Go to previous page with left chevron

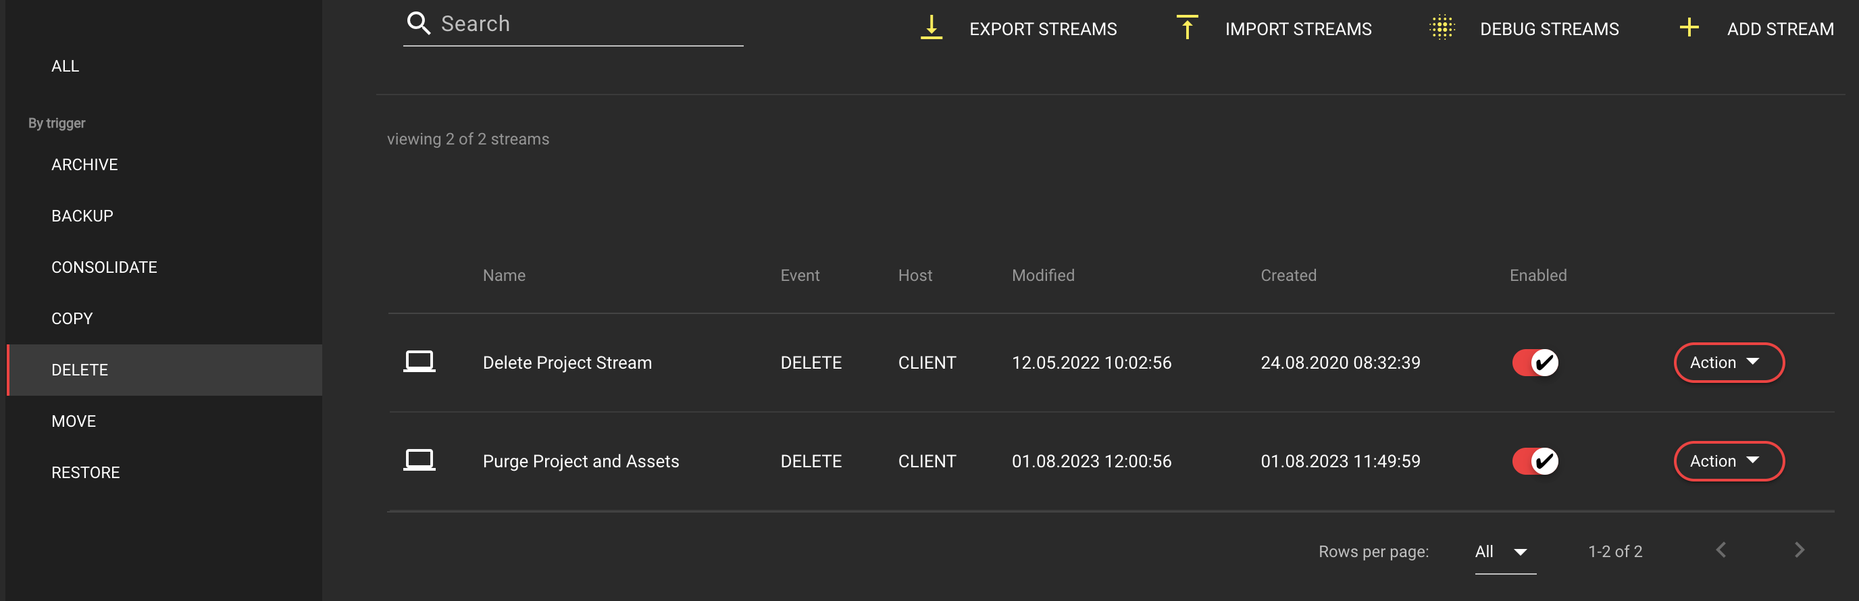point(1721,550)
